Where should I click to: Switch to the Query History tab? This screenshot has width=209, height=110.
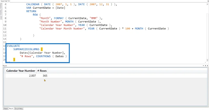(19, 108)
